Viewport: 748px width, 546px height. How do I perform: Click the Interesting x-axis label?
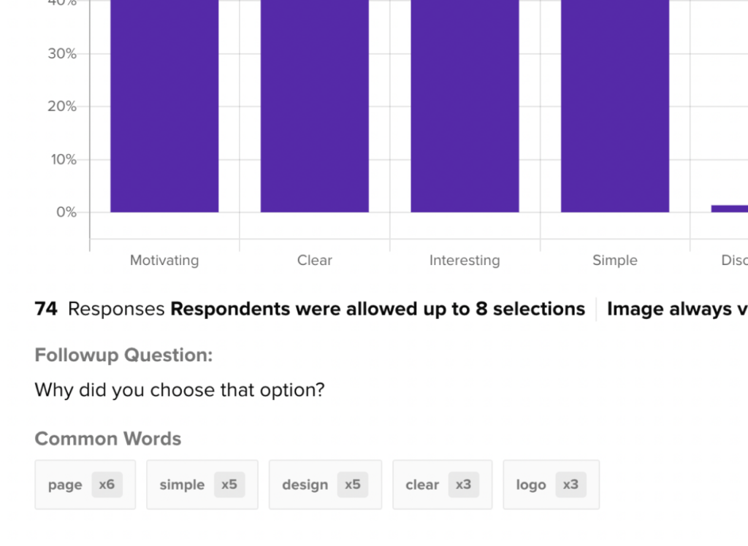[x=465, y=261]
